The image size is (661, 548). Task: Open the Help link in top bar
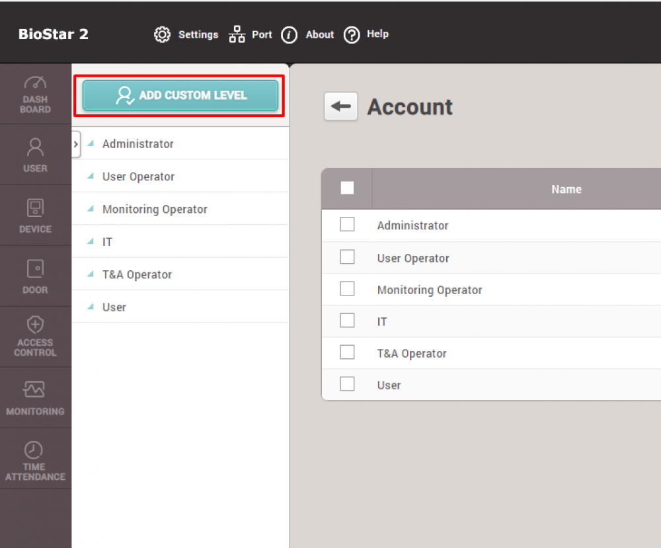click(x=366, y=34)
